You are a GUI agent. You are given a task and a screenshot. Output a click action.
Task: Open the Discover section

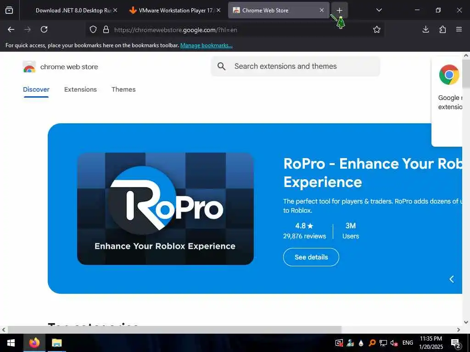coord(36,89)
